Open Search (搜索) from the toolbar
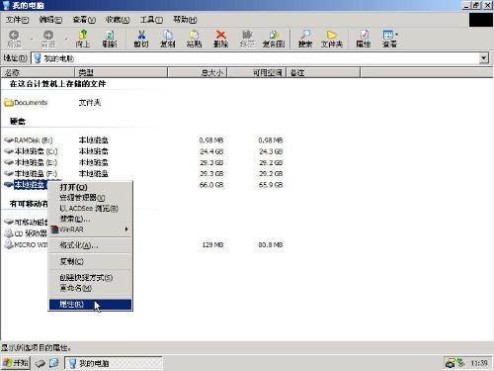 pos(305,39)
